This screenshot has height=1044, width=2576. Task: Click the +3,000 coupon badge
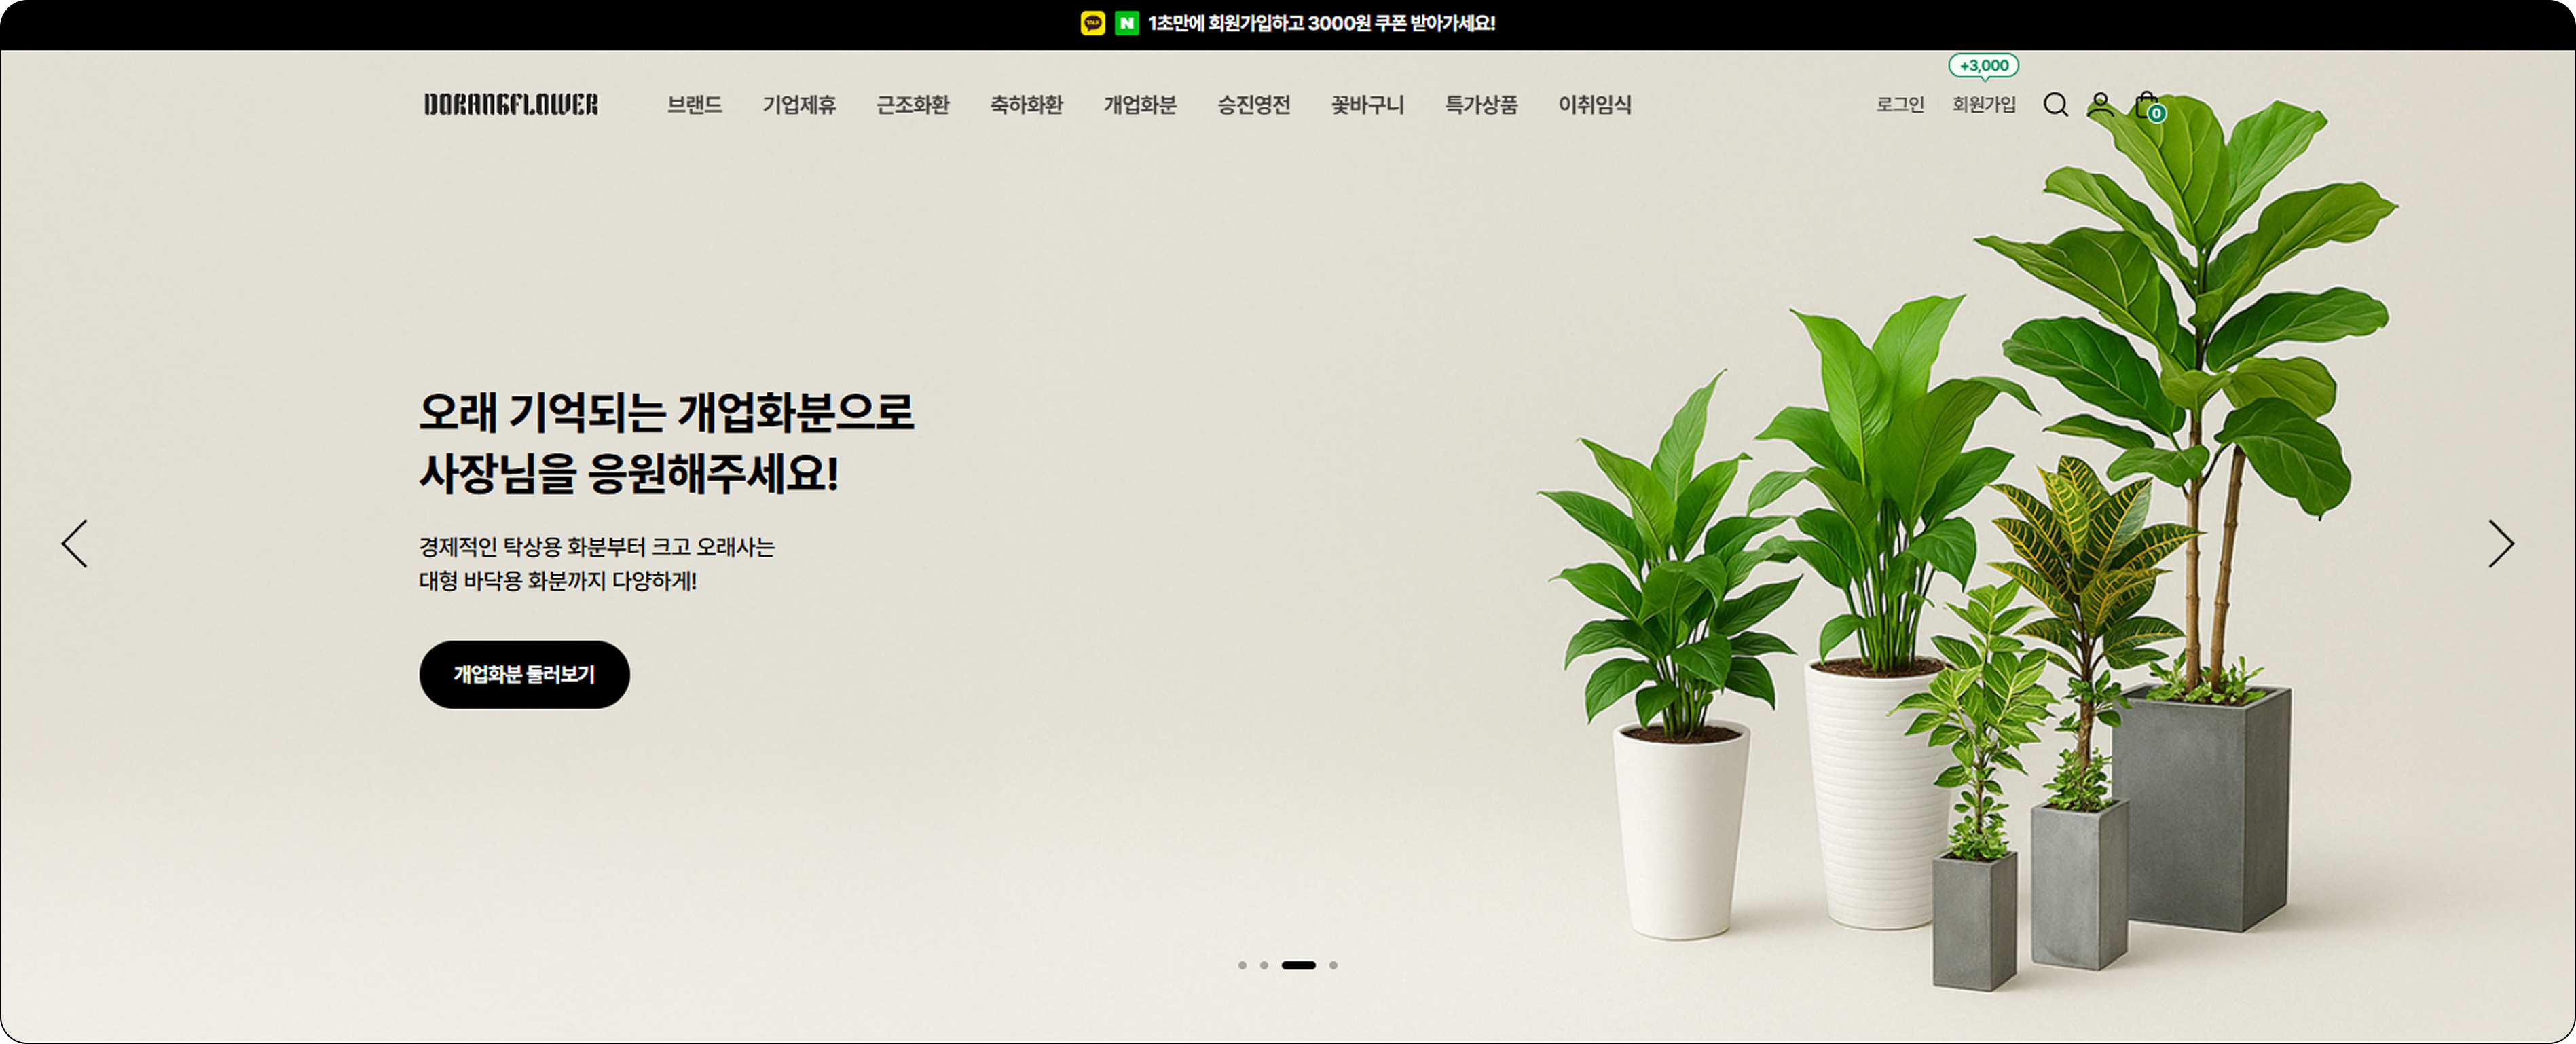coord(1984,66)
